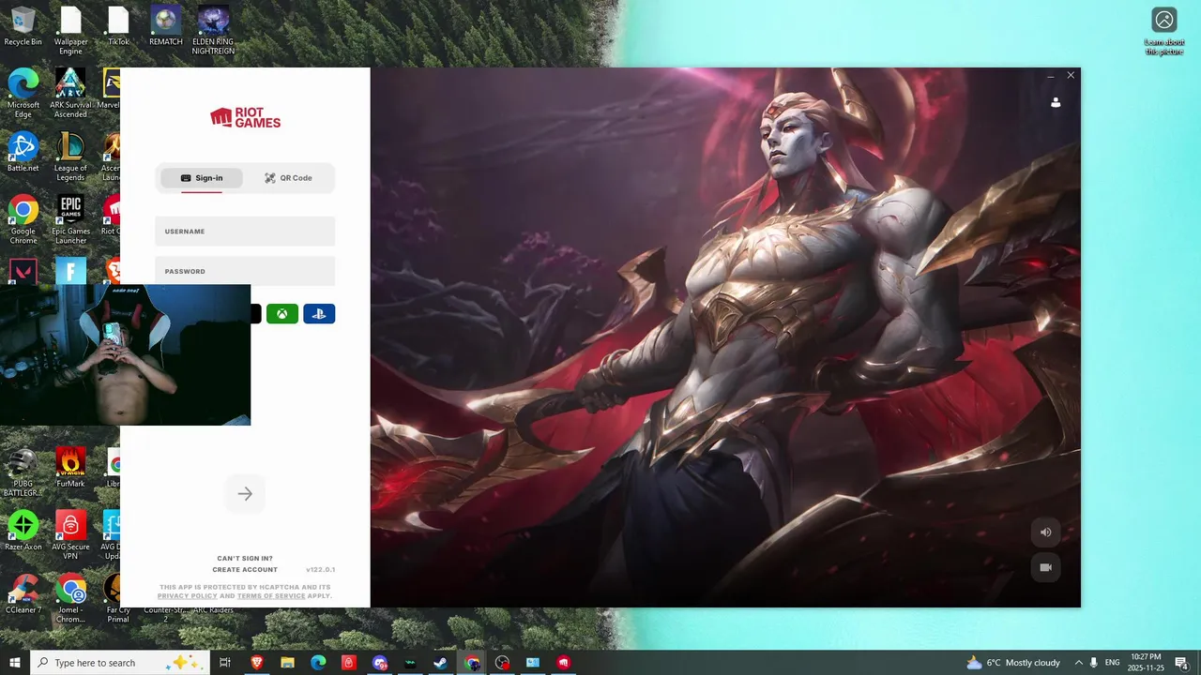Click the Type here to search box
1201x675 pixels.
(x=120, y=663)
